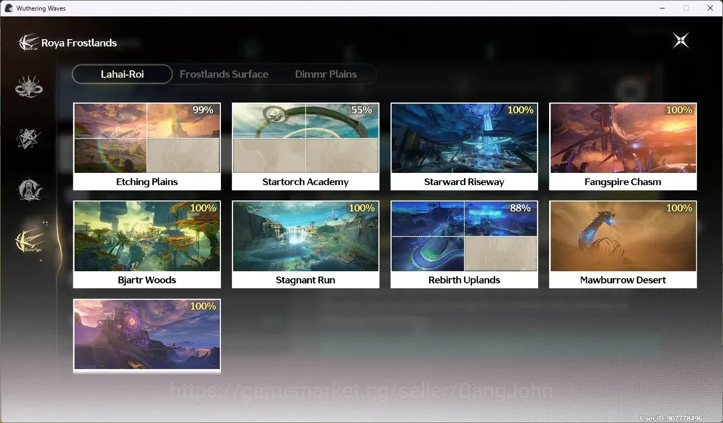Open the Stagnant Run area card
This screenshot has width=723, height=423.
tap(305, 244)
